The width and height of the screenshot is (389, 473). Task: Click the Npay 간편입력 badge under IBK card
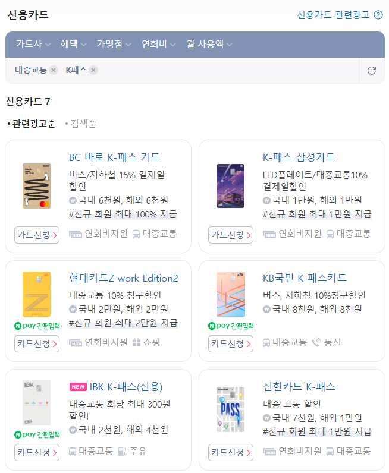point(37,435)
